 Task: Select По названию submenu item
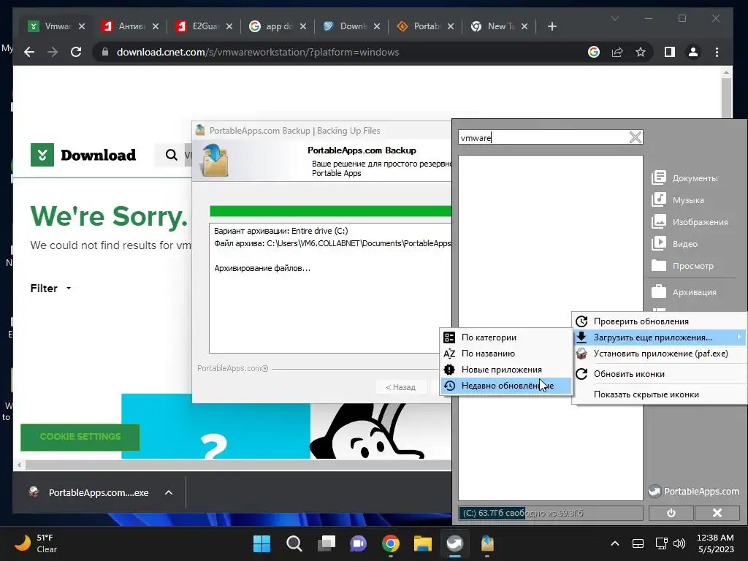click(x=505, y=354)
